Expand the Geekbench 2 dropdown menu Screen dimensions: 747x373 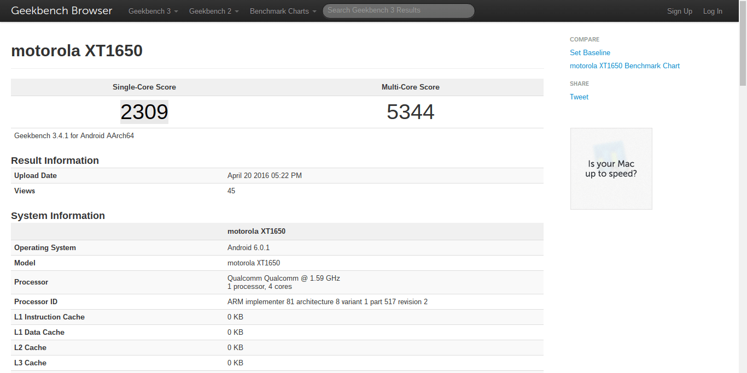click(214, 11)
